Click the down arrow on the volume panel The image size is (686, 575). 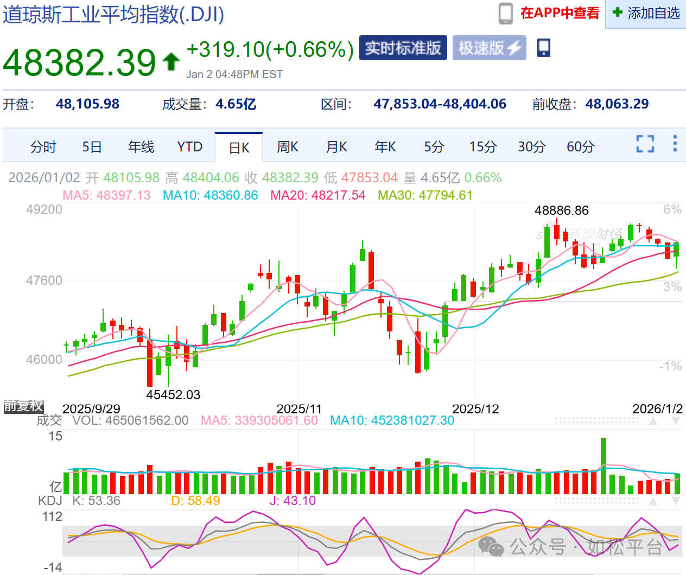(x=676, y=421)
